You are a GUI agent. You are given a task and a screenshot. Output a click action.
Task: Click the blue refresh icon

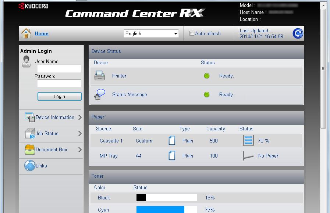298,33
